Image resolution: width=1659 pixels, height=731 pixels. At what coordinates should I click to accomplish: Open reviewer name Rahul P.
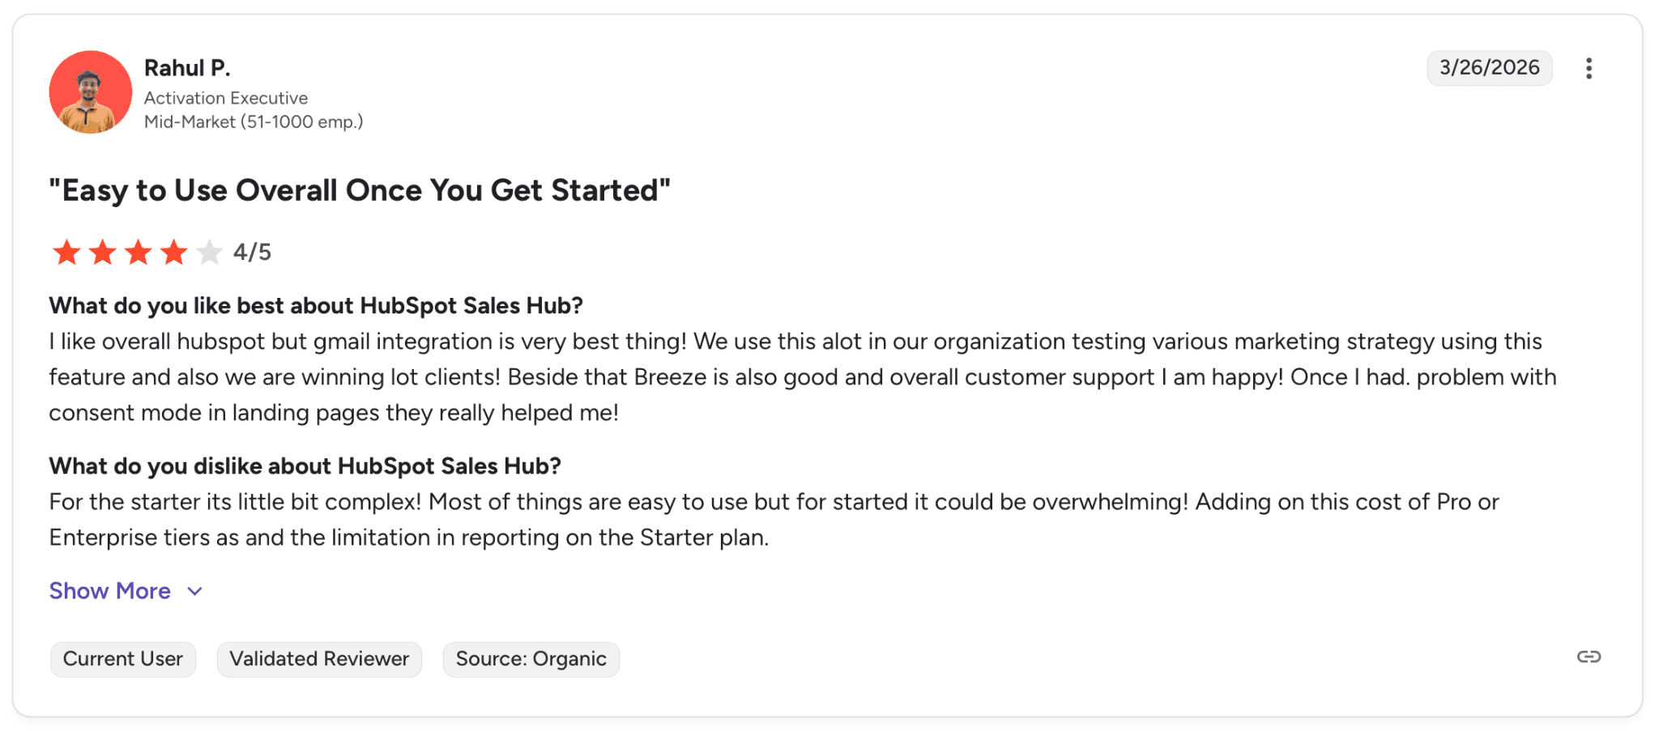click(x=187, y=68)
